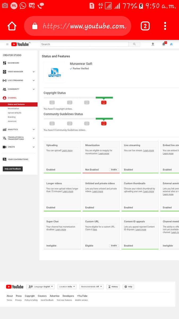Click the Munawwar Saifi channel logo thumbnail
This screenshot has height=319, width=179.
[x=54, y=73]
